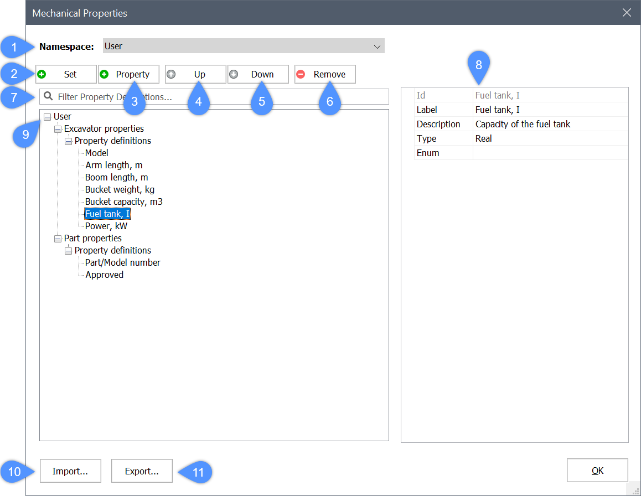
Task: Select the Power, kW tree item
Action: 106,226
